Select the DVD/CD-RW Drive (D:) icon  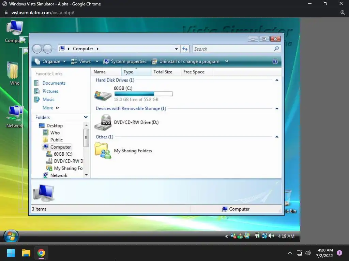103,122
